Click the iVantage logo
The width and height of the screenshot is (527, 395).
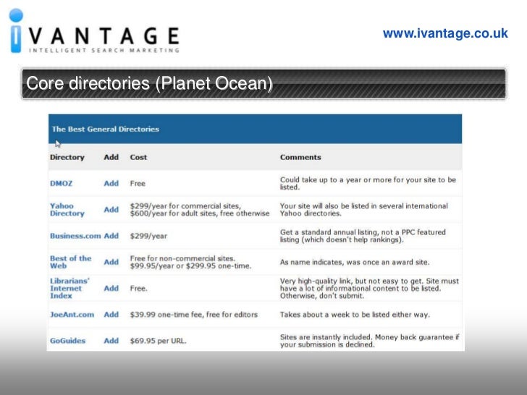[x=94, y=31]
